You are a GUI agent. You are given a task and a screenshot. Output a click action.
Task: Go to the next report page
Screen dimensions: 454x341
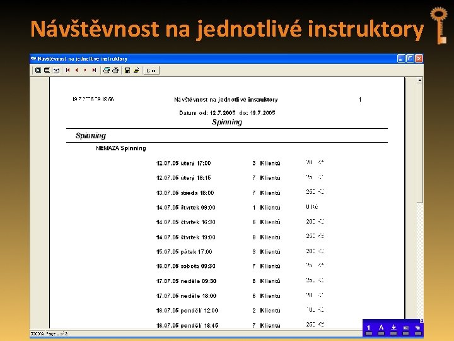(x=85, y=70)
